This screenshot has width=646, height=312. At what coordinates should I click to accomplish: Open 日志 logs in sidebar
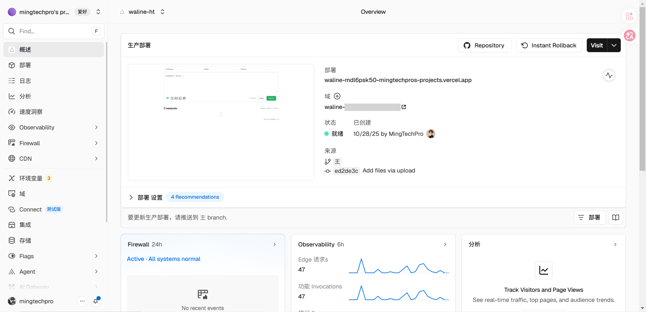pyautogui.click(x=54, y=81)
